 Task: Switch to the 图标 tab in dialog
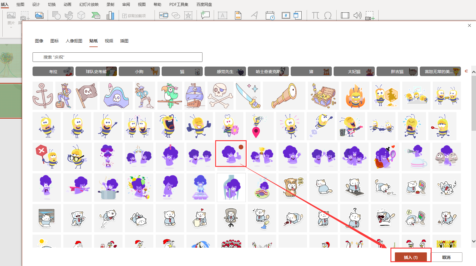click(54, 41)
